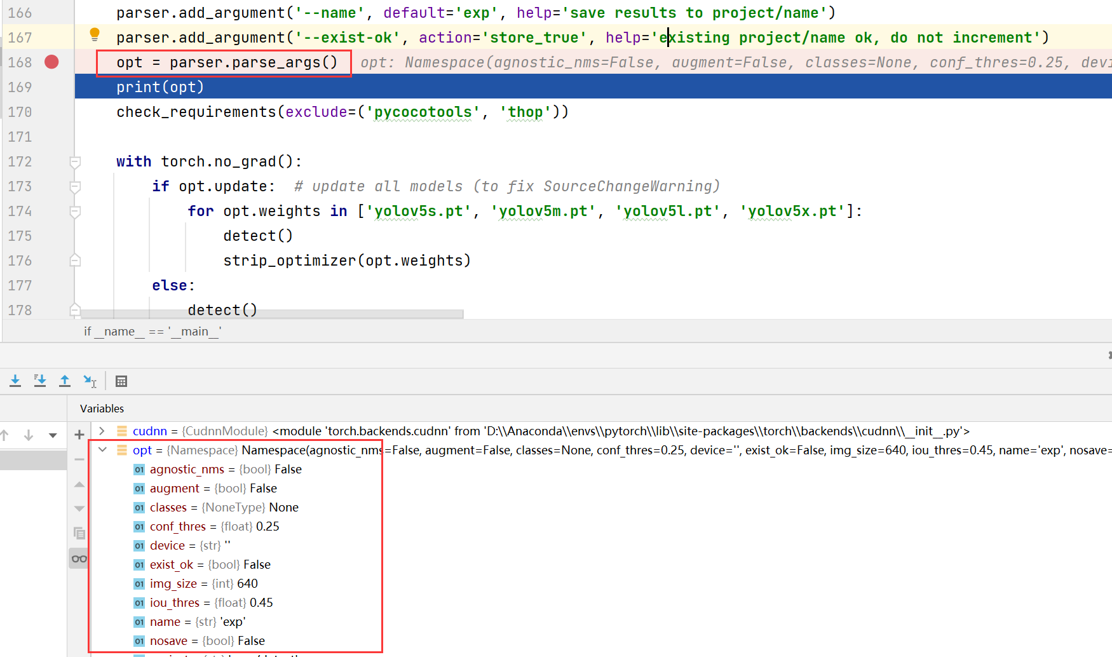Collapse the with torch.no_grad block fold marker
1112x657 pixels.
tap(74, 162)
